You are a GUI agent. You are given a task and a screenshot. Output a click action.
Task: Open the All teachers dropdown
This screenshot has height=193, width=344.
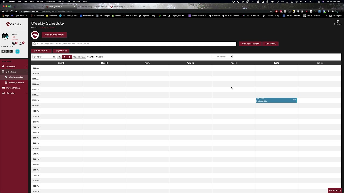pyautogui.click(x=222, y=57)
